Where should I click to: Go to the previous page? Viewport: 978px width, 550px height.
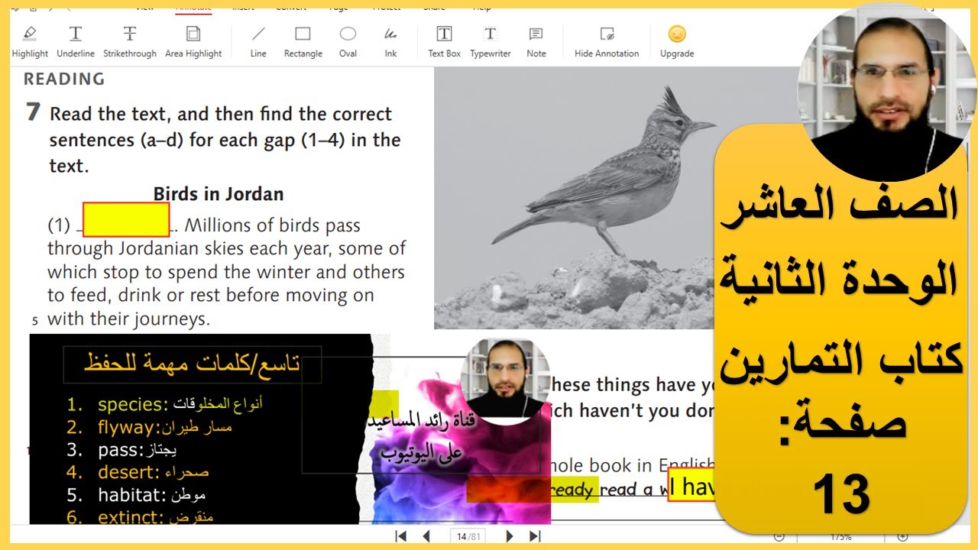coord(426,536)
